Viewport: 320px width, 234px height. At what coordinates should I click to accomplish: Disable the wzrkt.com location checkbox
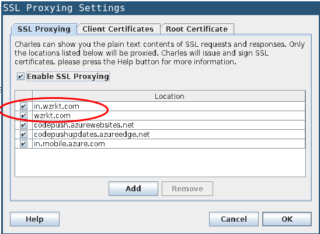23,115
